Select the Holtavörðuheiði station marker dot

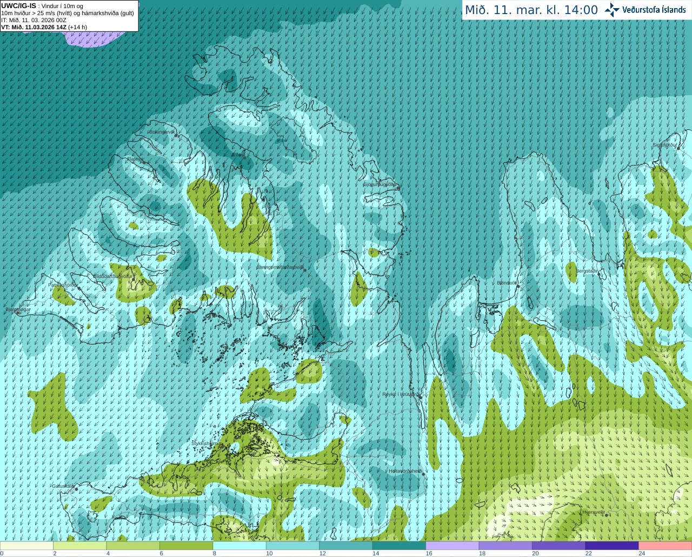click(x=424, y=474)
